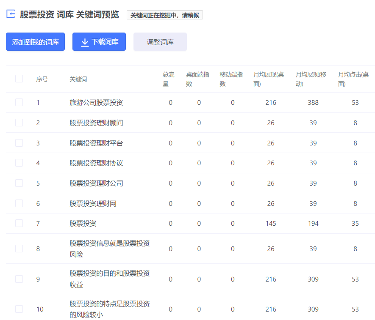This screenshot has width=375, height=320.
Task: Click the 关键词 column header
Action: coord(78,79)
